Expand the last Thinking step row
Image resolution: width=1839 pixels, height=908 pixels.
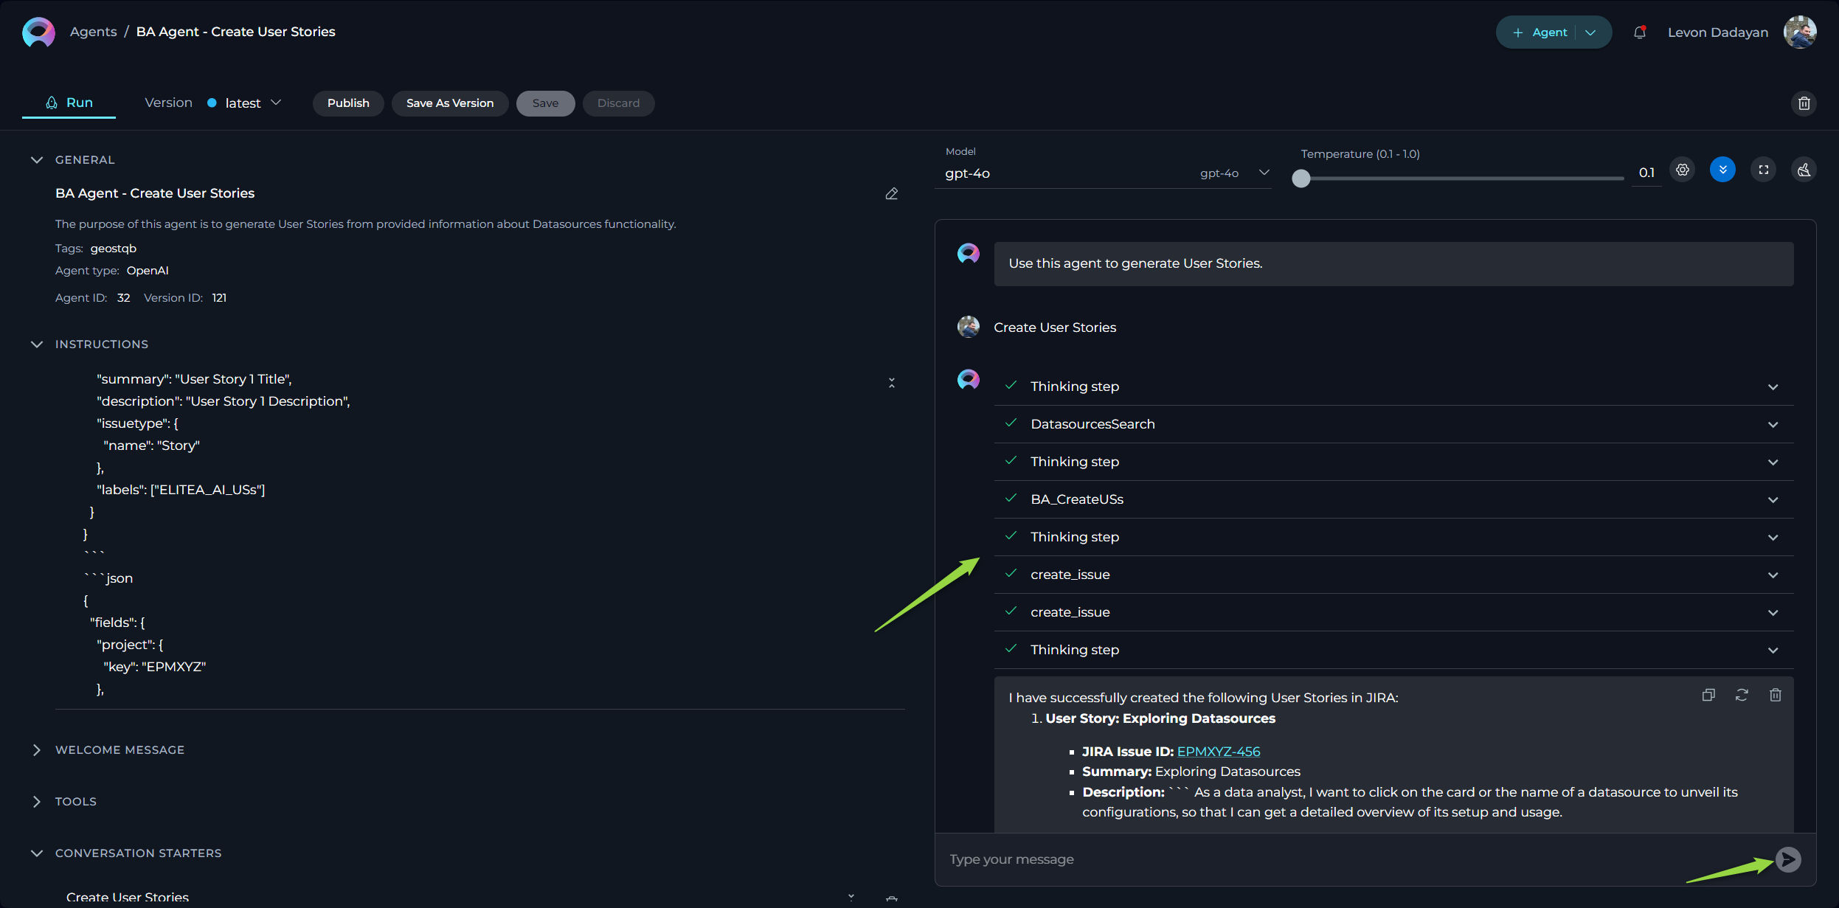(1393, 650)
